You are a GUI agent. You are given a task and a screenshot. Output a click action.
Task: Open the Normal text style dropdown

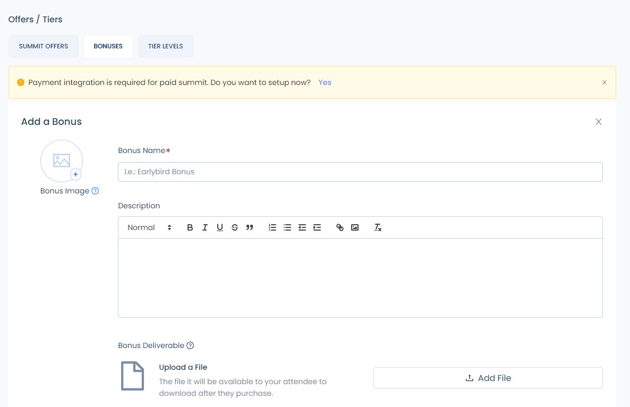149,227
